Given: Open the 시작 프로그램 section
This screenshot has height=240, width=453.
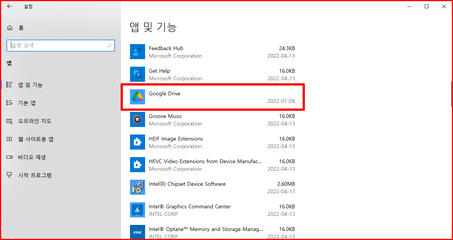Looking at the screenshot, I should pyautogui.click(x=61, y=175).
